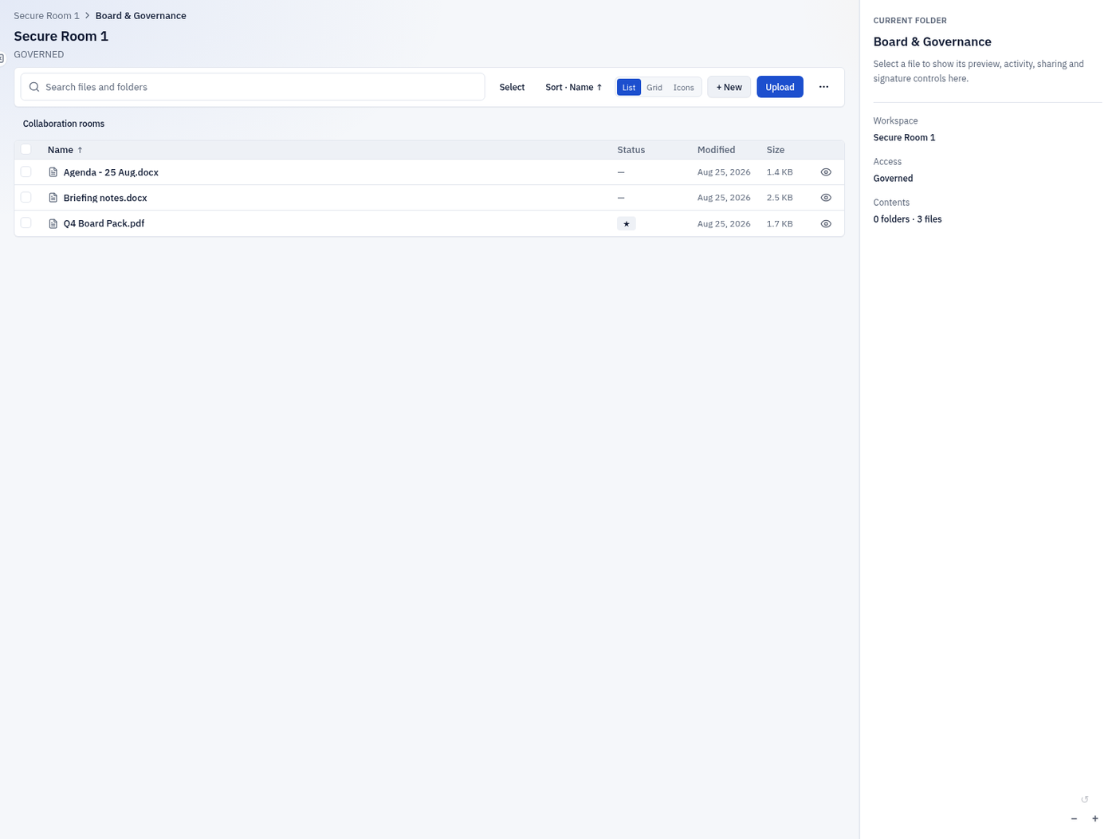The height and width of the screenshot is (839, 1116).
Task: Click into the Search files and folders field
Action: (253, 87)
